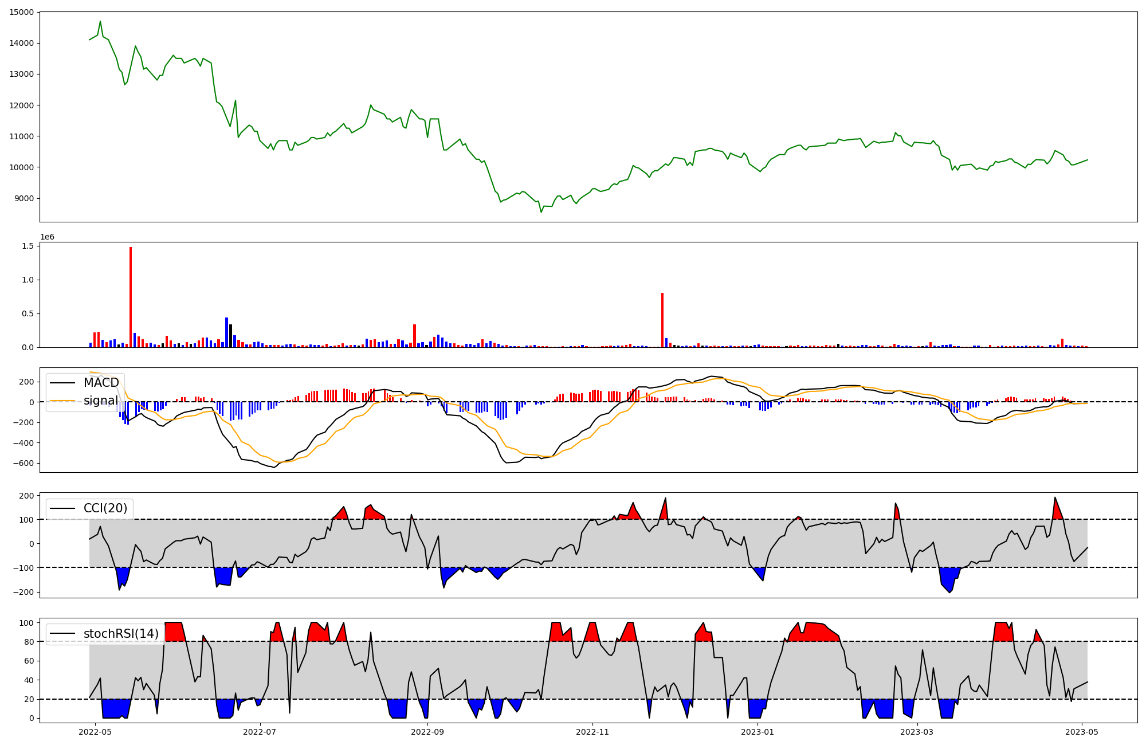Click the tall red volume spike near 2022-12
This screenshot has height=745, width=1146.
click(x=662, y=319)
